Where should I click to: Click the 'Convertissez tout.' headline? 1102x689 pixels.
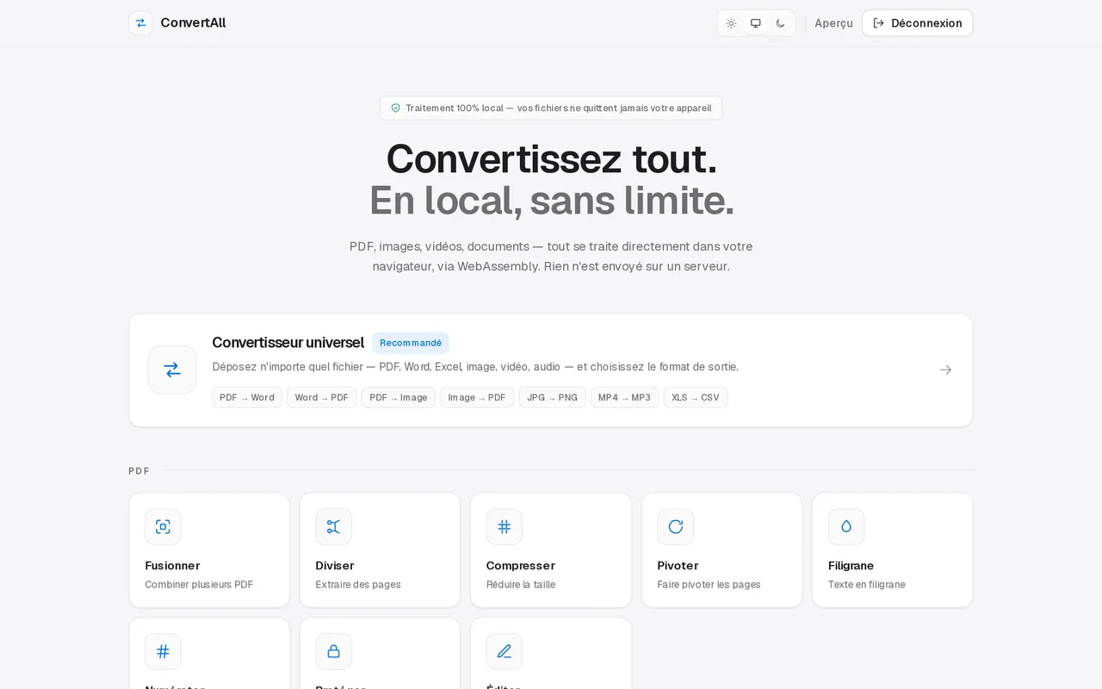pyautogui.click(x=551, y=159)
